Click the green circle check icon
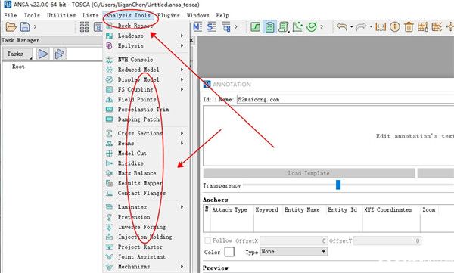This screenshot has width=454, height=273. (312, 27)
